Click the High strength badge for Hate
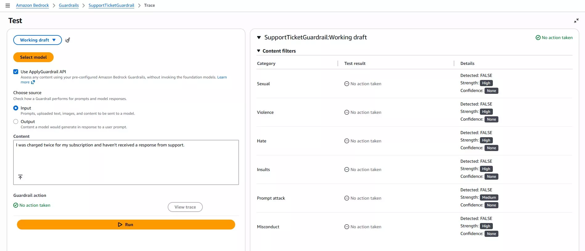The height and width of the screenshot is (251, 585). (486, 140)
